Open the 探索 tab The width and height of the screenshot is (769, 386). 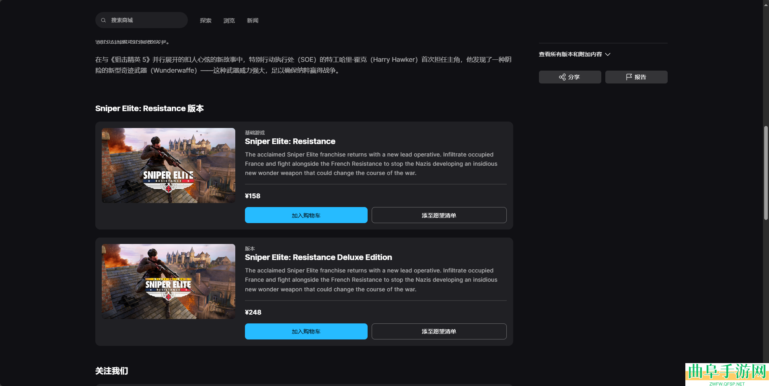click(206, 20)
